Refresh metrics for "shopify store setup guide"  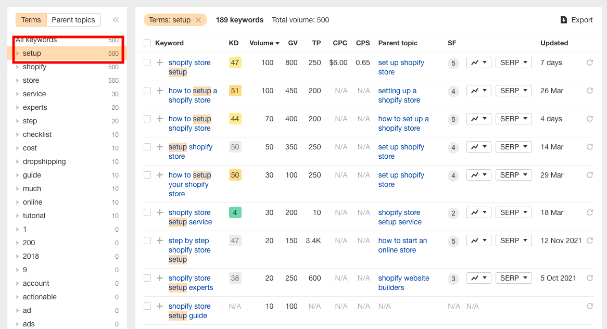coord(589,306)
